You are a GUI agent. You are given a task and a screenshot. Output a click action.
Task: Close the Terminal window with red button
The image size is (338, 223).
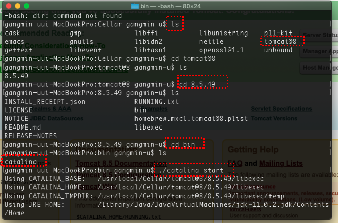[9, 6]
